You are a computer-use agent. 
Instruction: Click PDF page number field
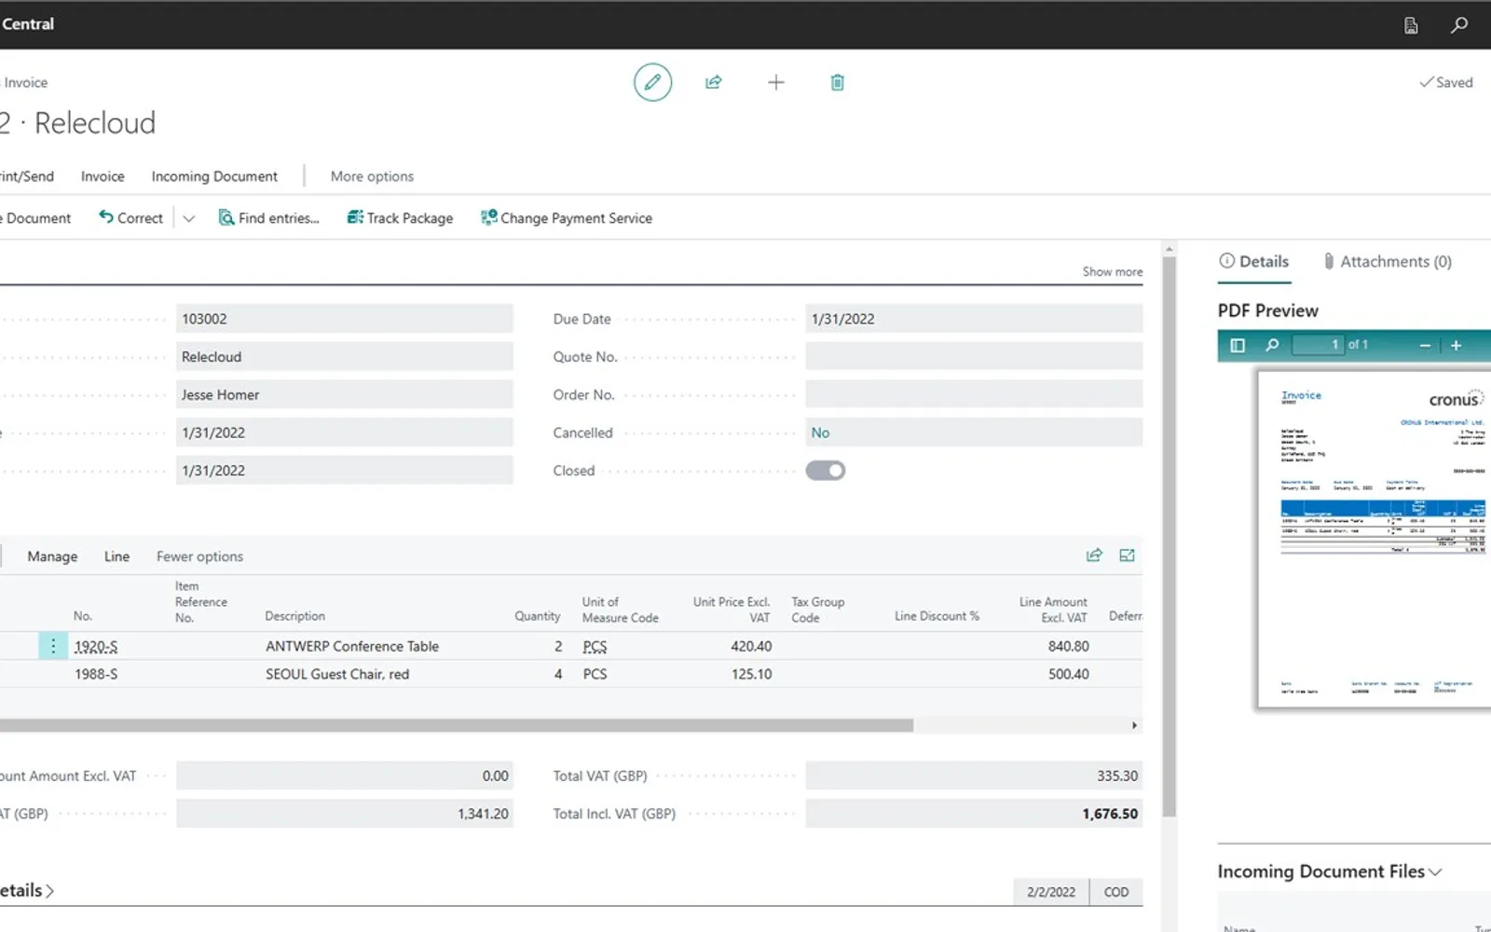[1317, 345]
